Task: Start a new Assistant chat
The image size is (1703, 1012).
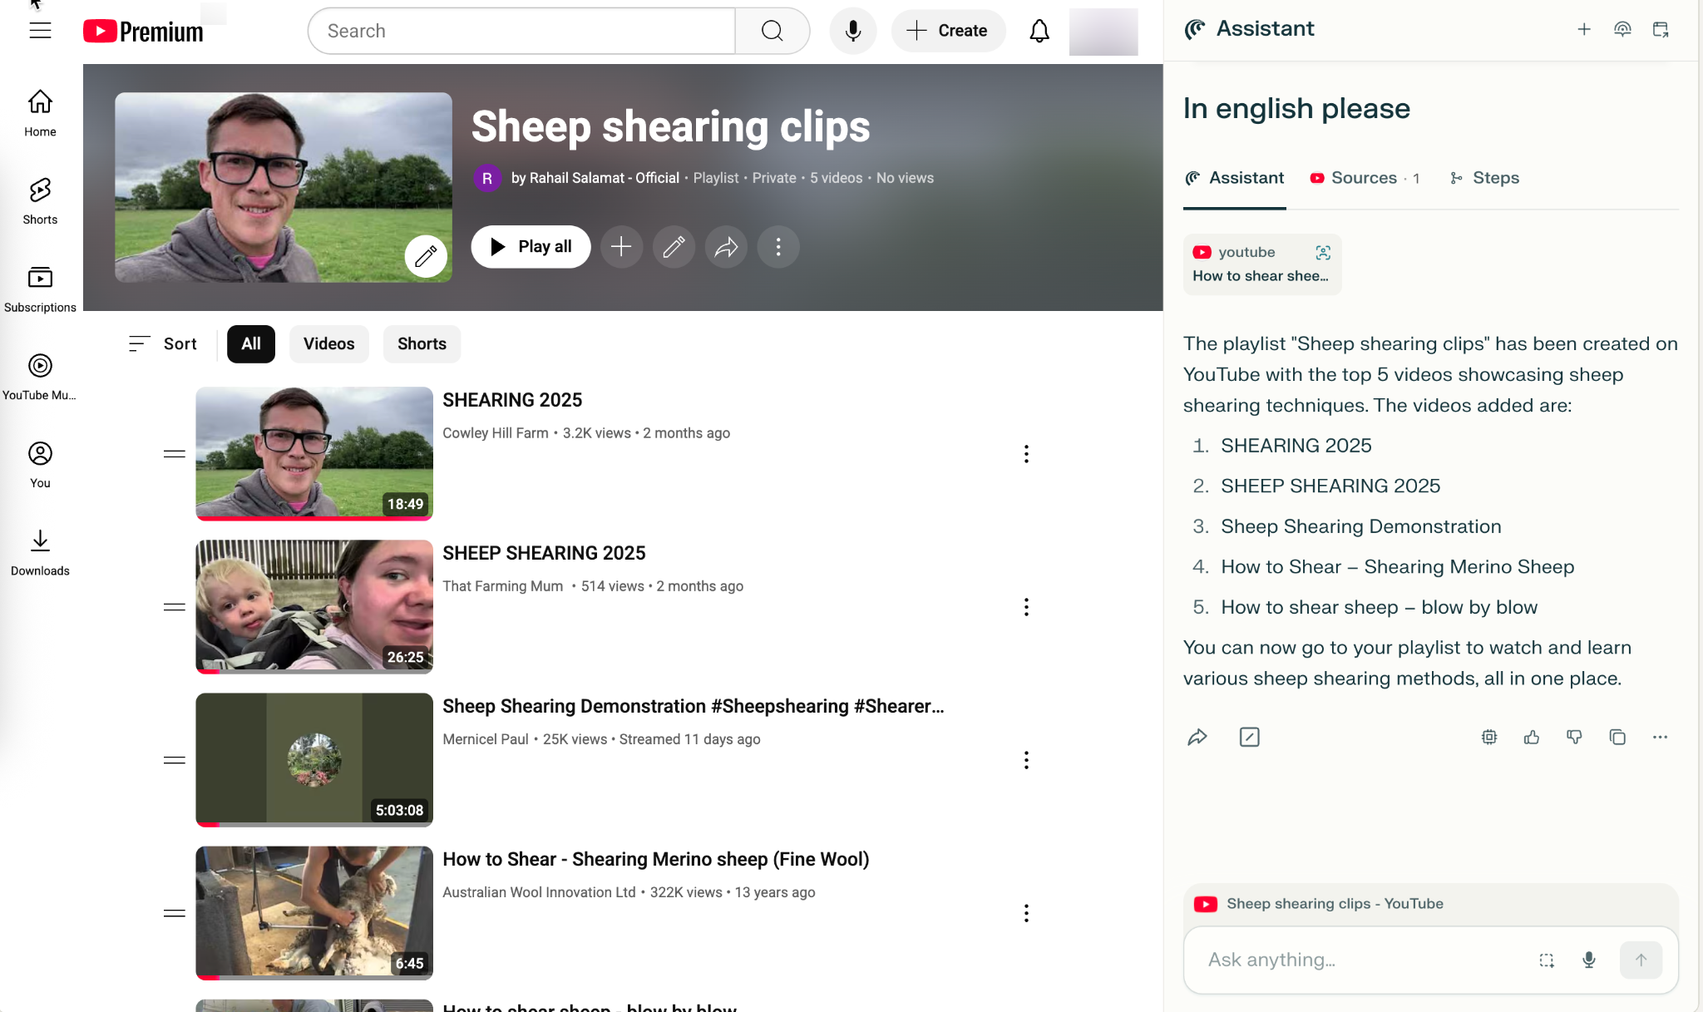Action: (x=1584, y=29)
